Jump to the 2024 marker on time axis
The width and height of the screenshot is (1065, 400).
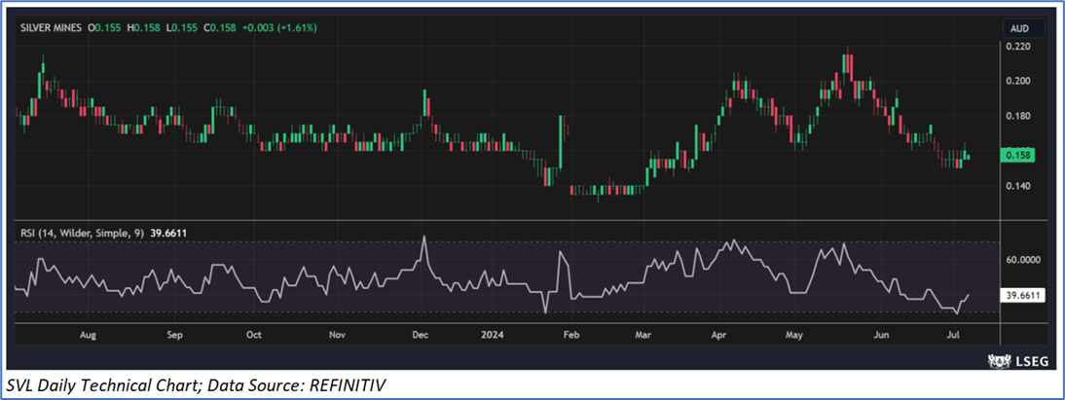coord(490,335)
